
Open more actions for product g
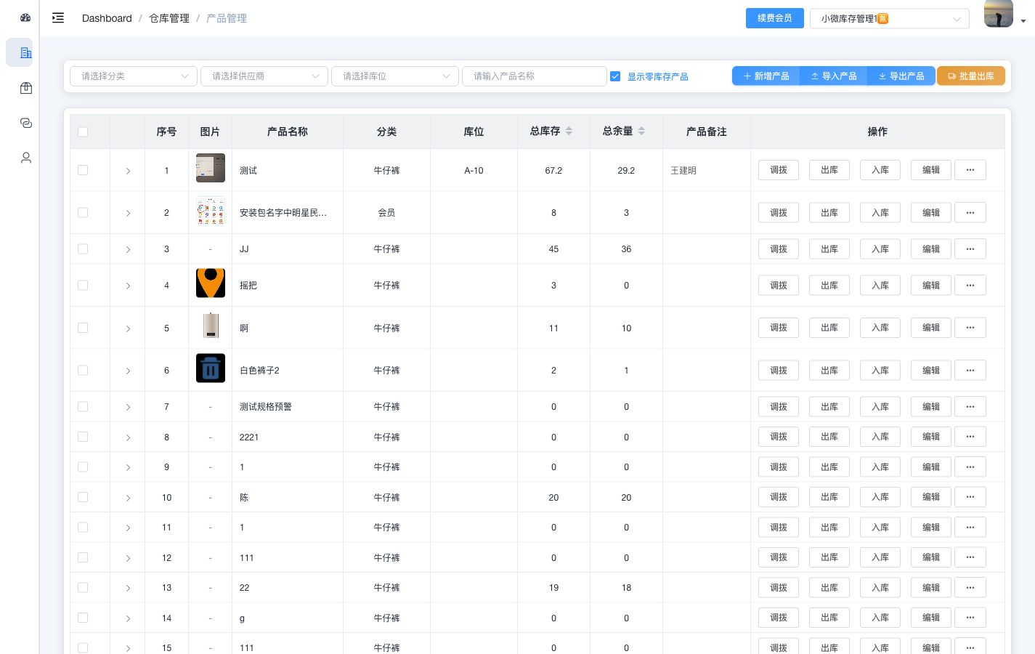[x=970, y=618]
